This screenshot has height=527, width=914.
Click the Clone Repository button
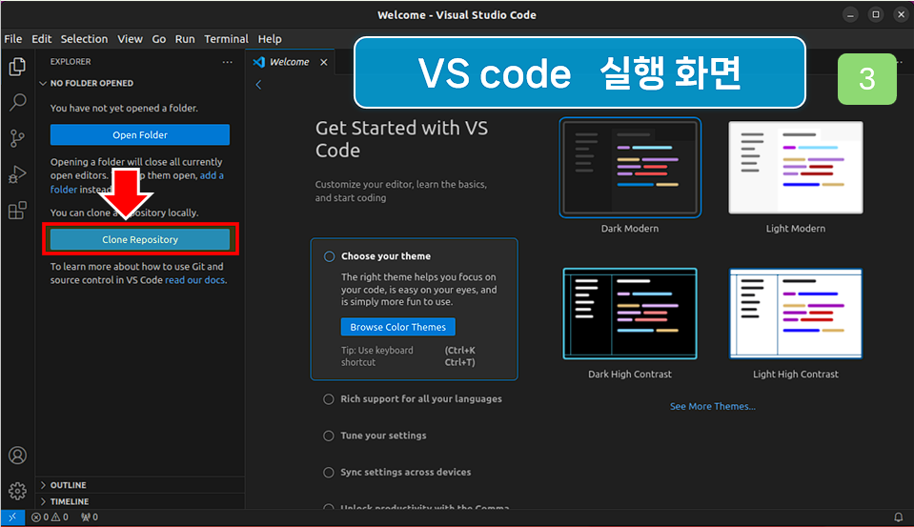(140, 239)
